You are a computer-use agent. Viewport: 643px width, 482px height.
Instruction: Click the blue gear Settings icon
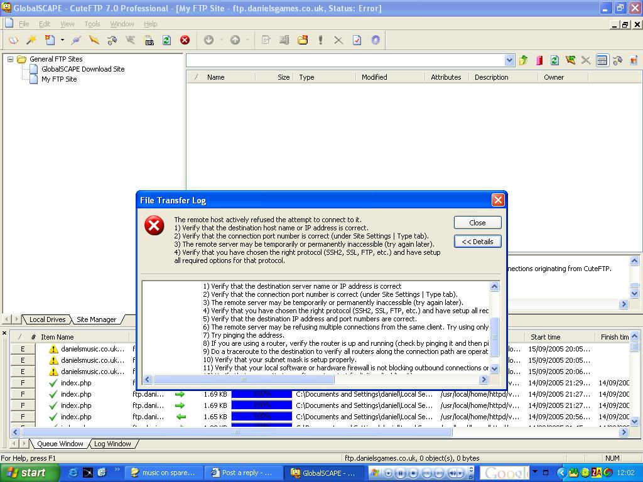[x=376, y=40]
